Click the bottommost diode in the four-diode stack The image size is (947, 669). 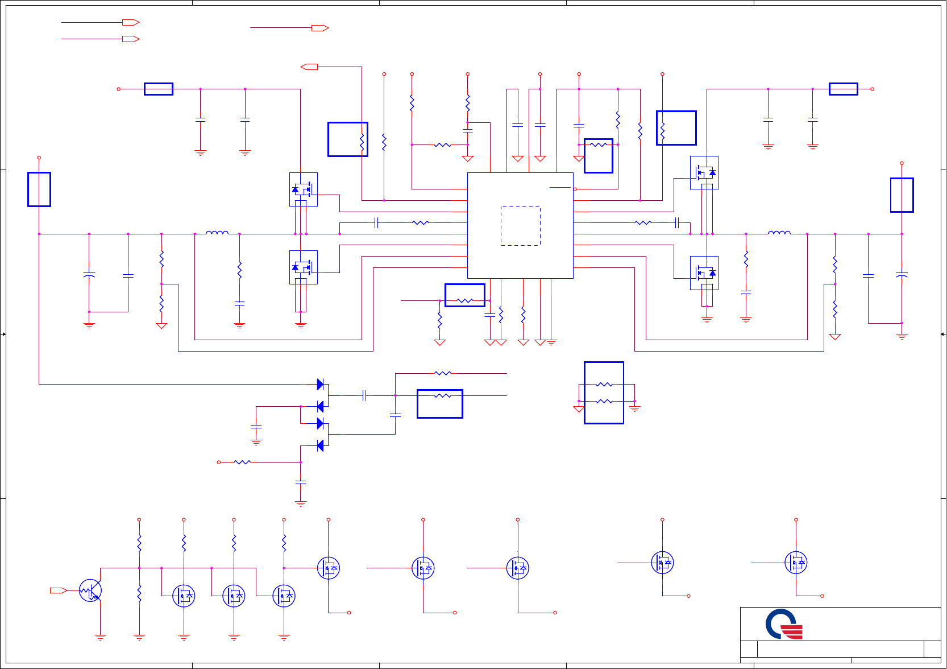(321, 445)
